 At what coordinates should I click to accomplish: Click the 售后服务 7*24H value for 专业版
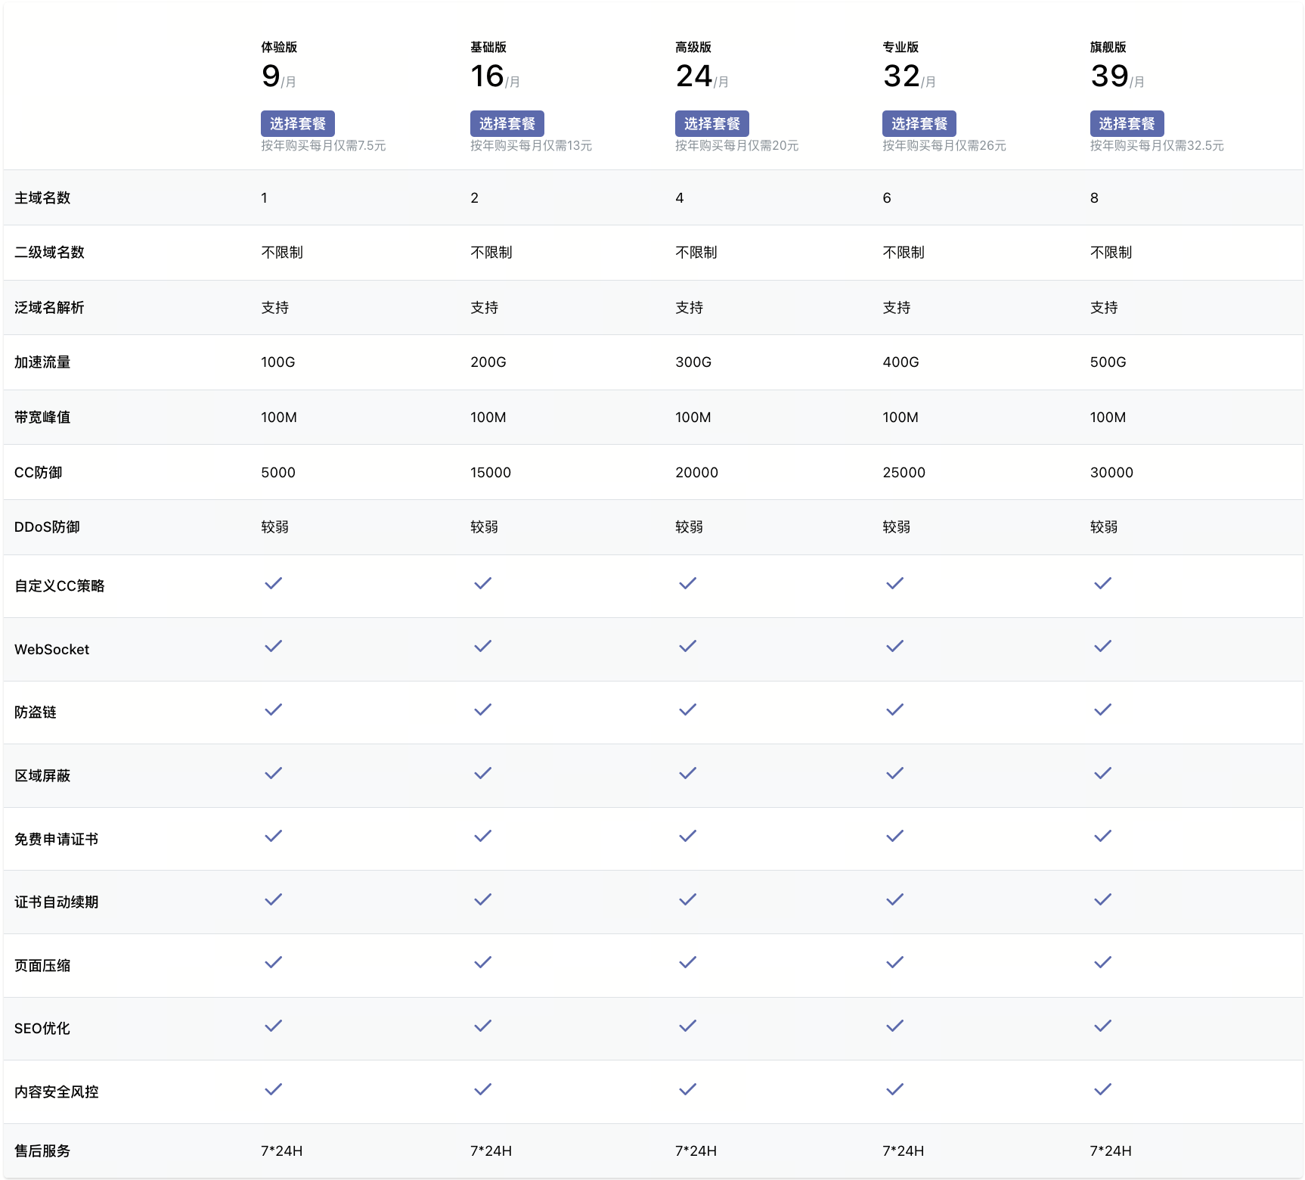(x=903, y=1151)
